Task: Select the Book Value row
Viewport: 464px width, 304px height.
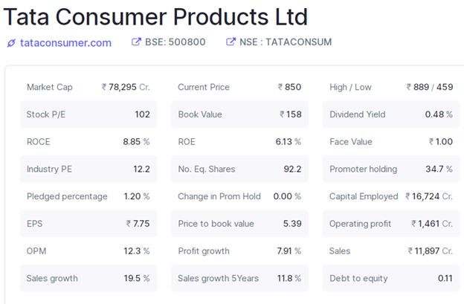Action: (239, 114)
